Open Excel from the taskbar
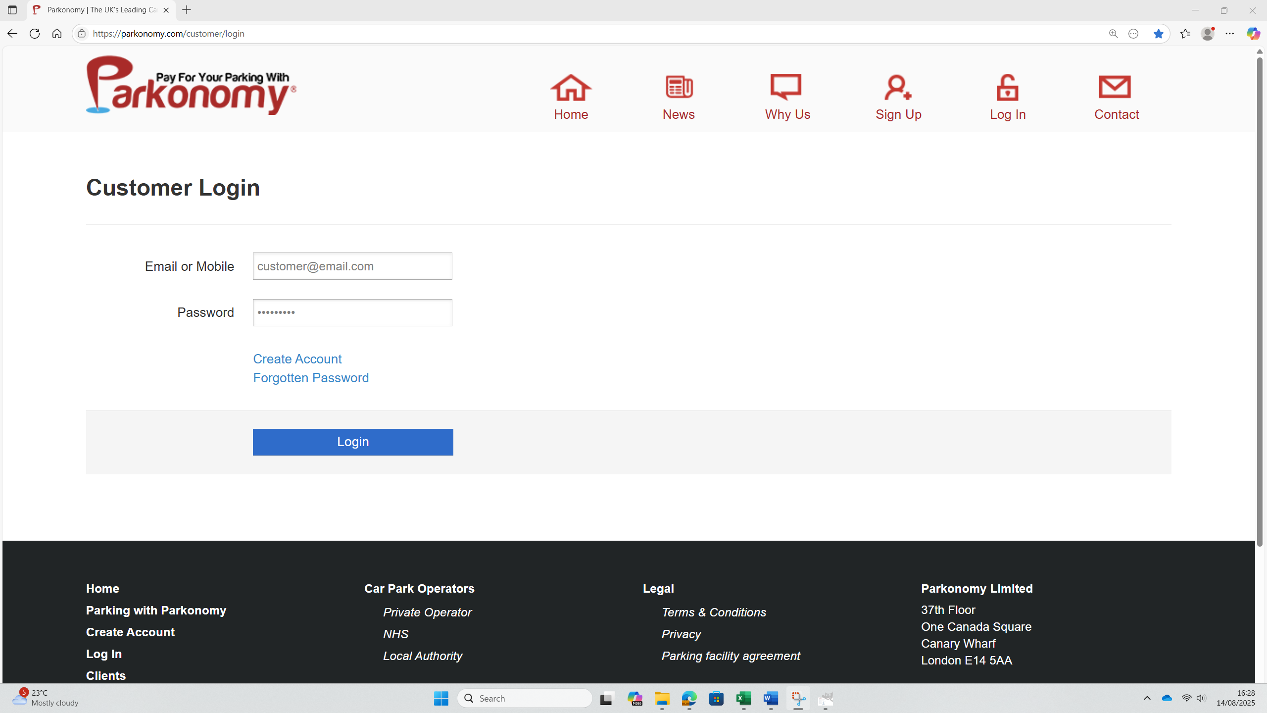This screenshot has width=1267, height=713. click(743, 698)
